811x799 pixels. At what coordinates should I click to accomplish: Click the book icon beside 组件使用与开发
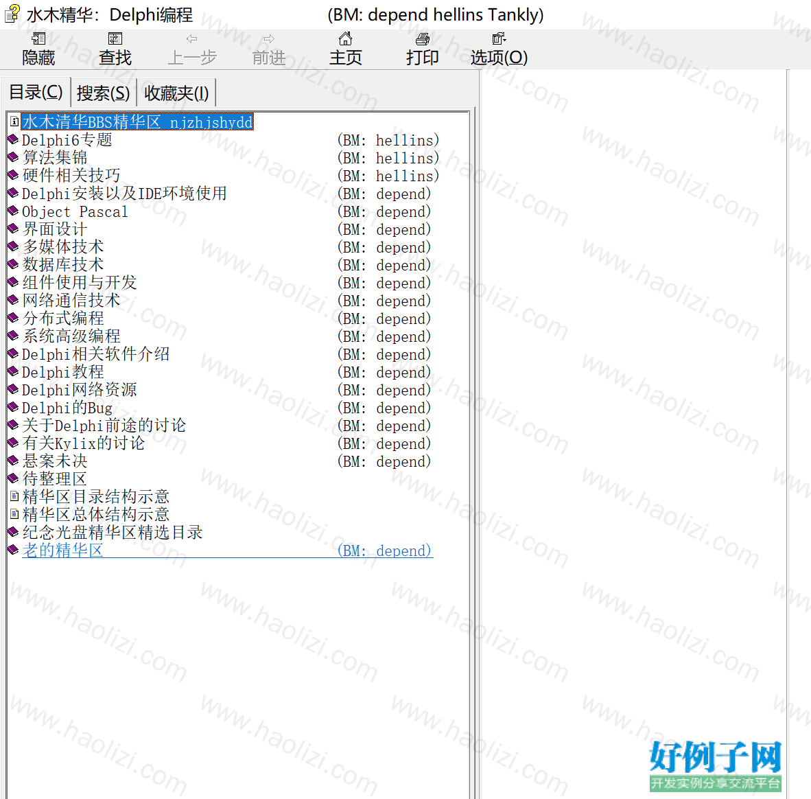(14, 282)
